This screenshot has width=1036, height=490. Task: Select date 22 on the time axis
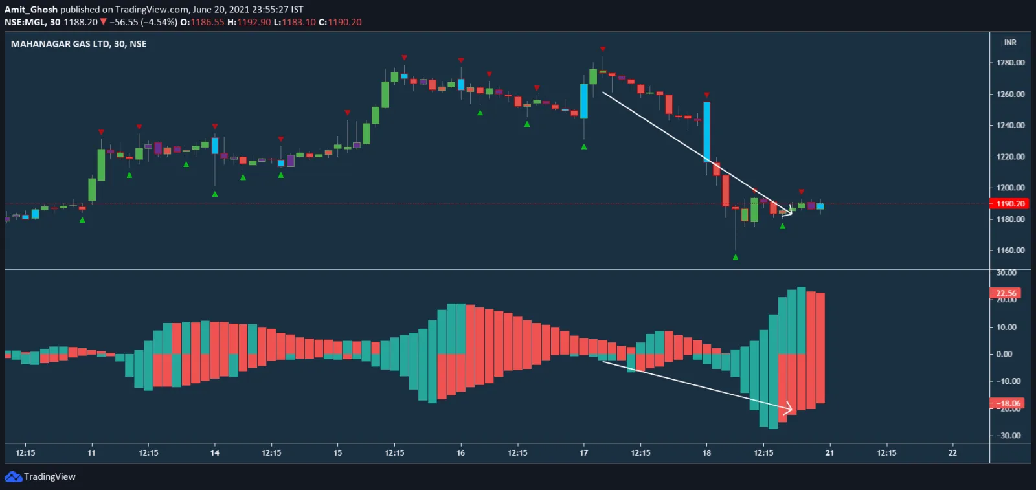tap(952, 453)
